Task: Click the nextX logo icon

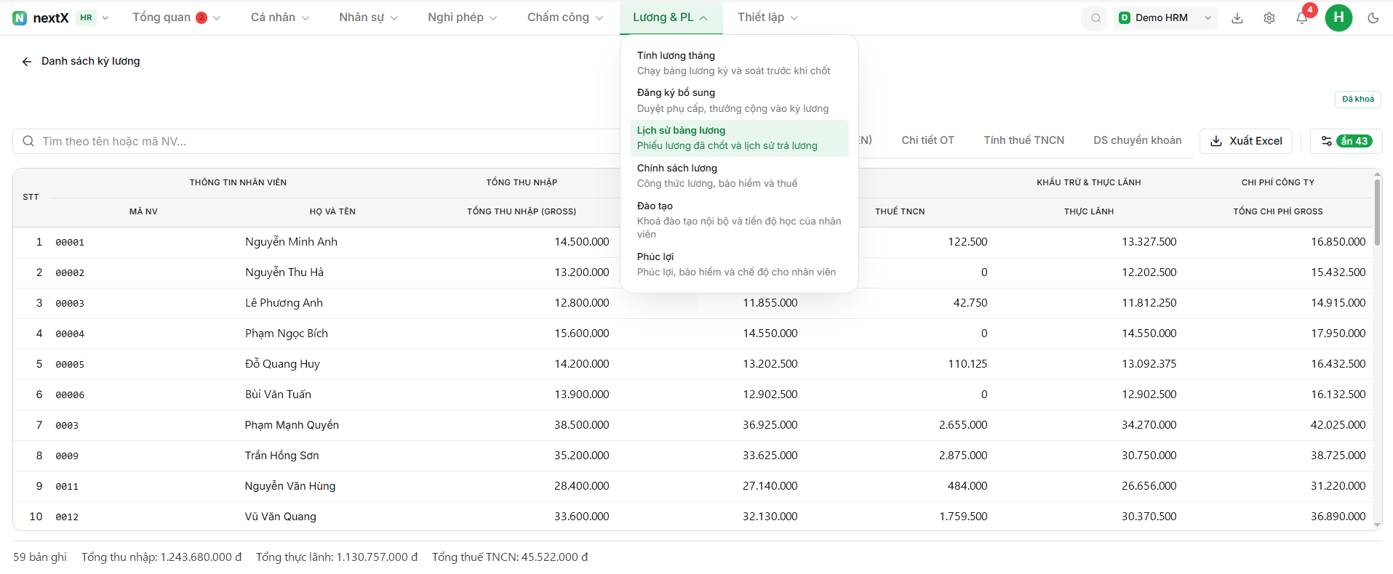Action: click(20, 18)
